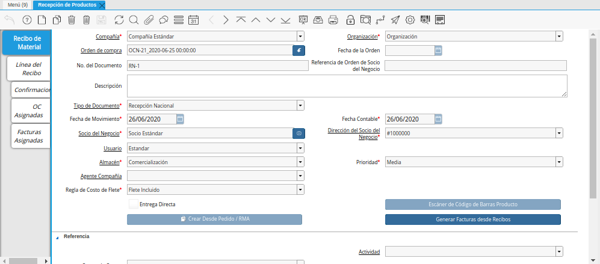Click Generar Facturas desde Recibos button

[472, 219]
